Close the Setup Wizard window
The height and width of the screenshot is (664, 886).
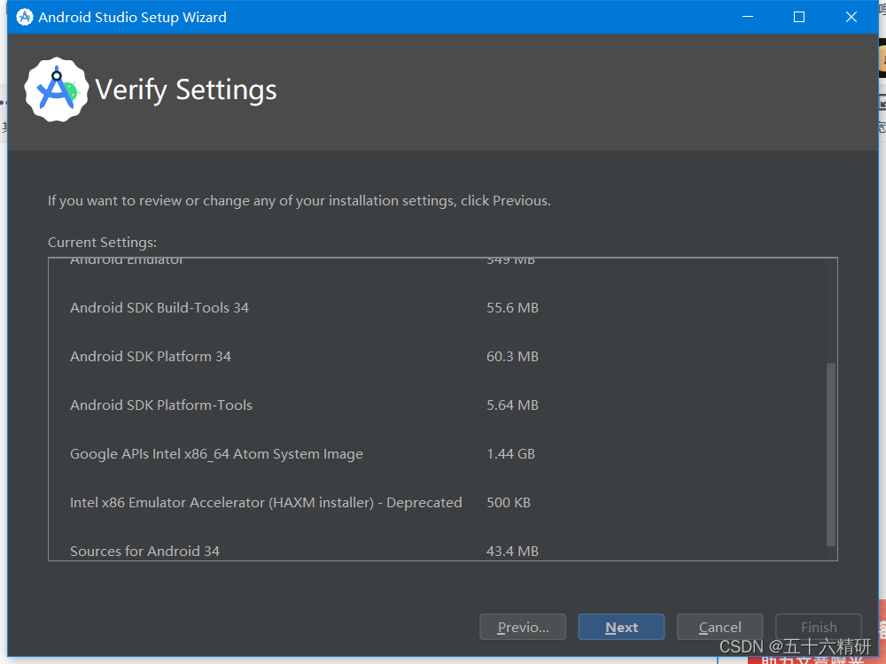851,17
